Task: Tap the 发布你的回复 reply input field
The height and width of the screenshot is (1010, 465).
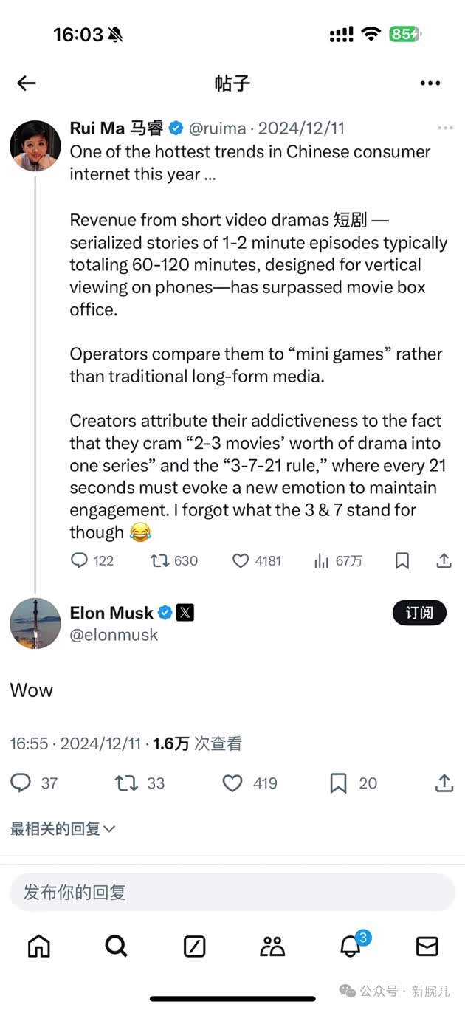Action: tap(232, 893)
